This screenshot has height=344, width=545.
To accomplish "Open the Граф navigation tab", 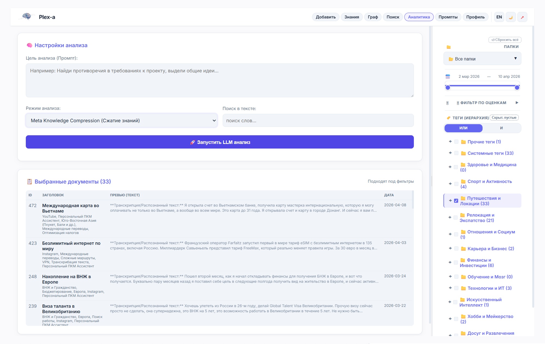I will click(373, 17).
